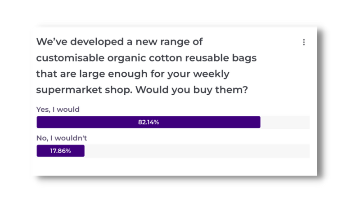Click the grey unfilled end of Yes bar
Image resolution: width=360 pixels, height=202 pixels.
point(285,122)
